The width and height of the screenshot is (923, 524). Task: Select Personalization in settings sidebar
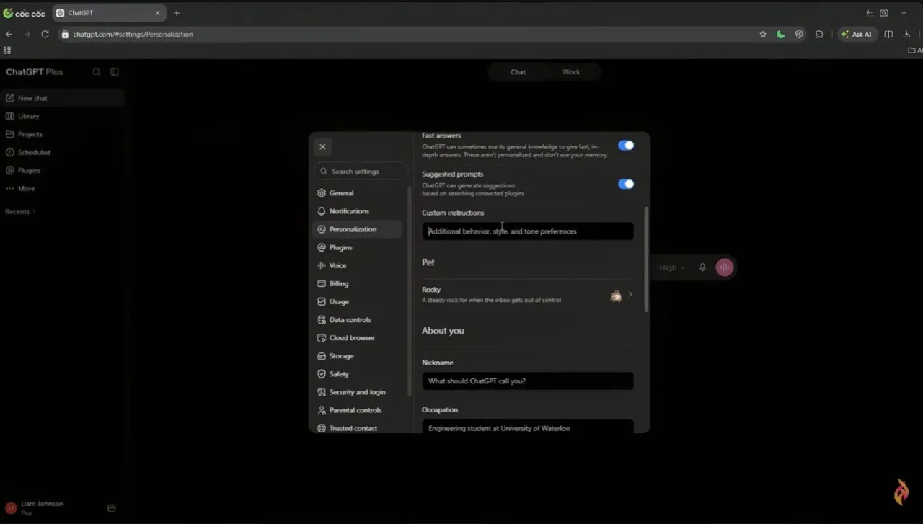[x=357, y=229]
